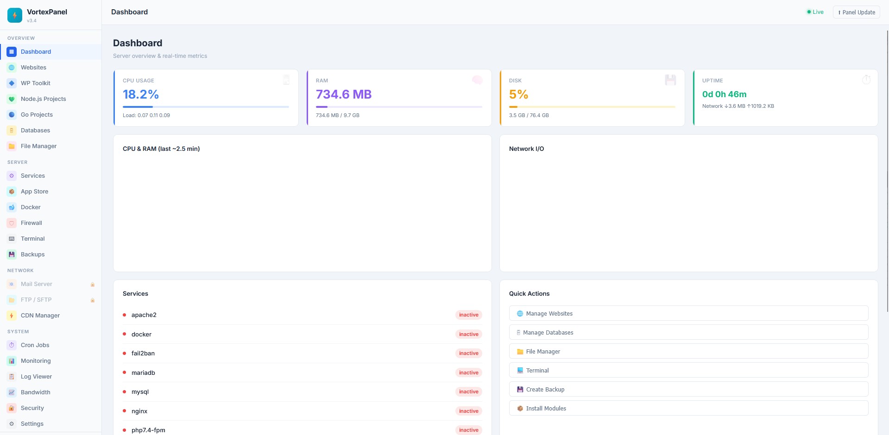Click the Create Backup quick action
The height and width of the screenshot is (435, 889).
pos(688,389)
